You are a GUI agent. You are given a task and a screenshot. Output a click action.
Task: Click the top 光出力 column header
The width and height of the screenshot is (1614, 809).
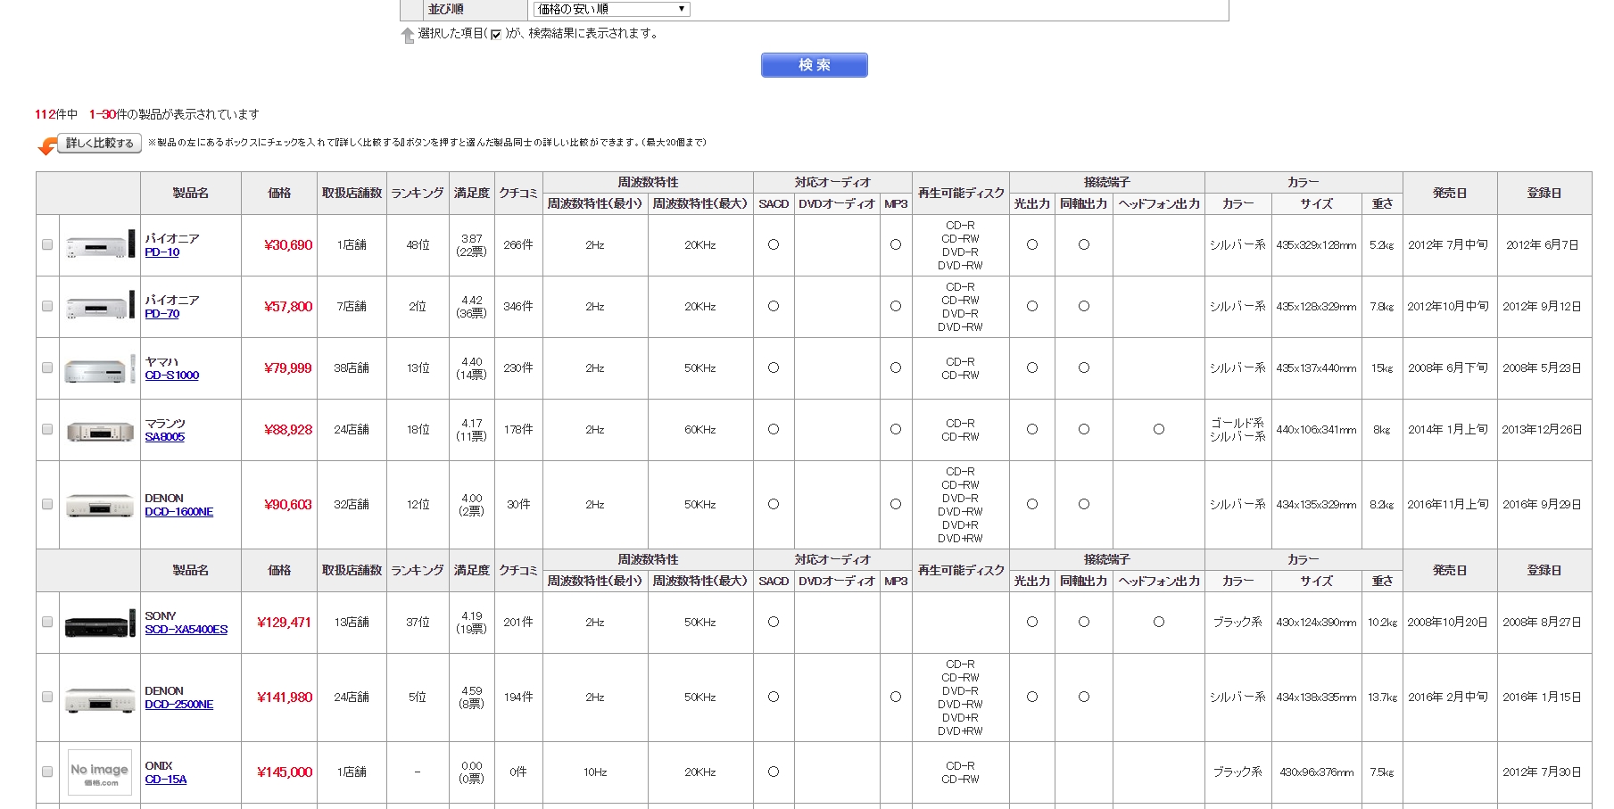pos(1032,204)
